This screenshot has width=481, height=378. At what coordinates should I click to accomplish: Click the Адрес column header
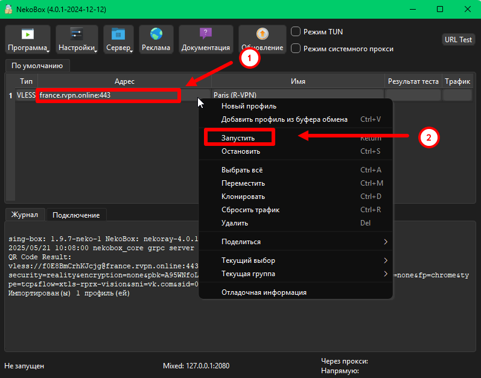tap(124, 81)
